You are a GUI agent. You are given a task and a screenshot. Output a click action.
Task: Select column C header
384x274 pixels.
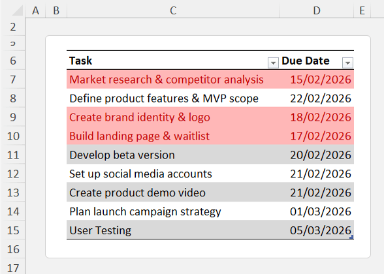173,10
